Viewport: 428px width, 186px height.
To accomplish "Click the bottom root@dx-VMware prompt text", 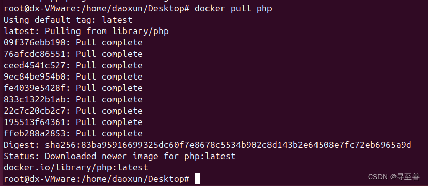I will [x=97, y=179].
